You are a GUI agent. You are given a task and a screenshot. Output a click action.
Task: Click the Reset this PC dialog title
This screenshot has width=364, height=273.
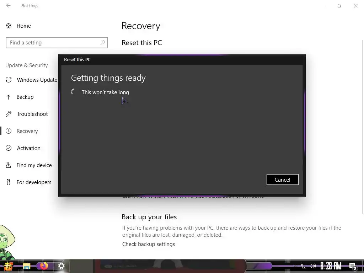point(77,59)
